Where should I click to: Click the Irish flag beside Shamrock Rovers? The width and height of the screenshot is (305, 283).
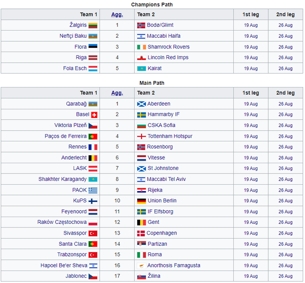[x=141, y=47]
